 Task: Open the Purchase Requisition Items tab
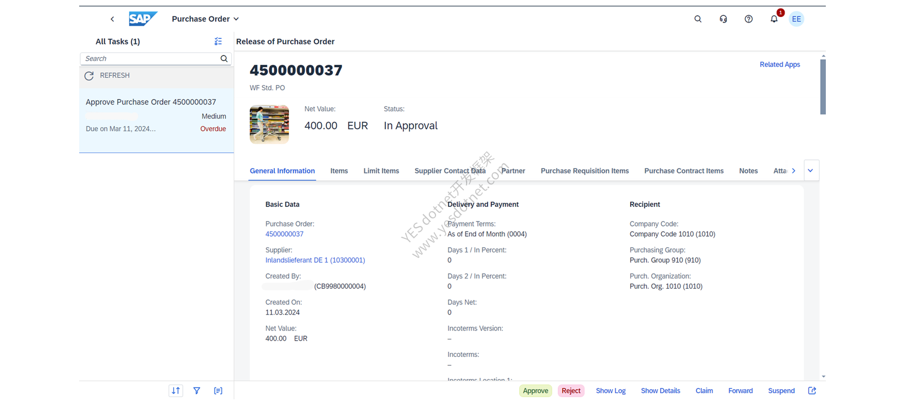[585, 171]
